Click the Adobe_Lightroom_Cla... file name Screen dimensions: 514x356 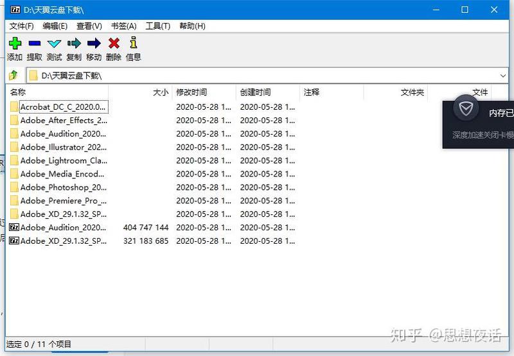(64, 160)
